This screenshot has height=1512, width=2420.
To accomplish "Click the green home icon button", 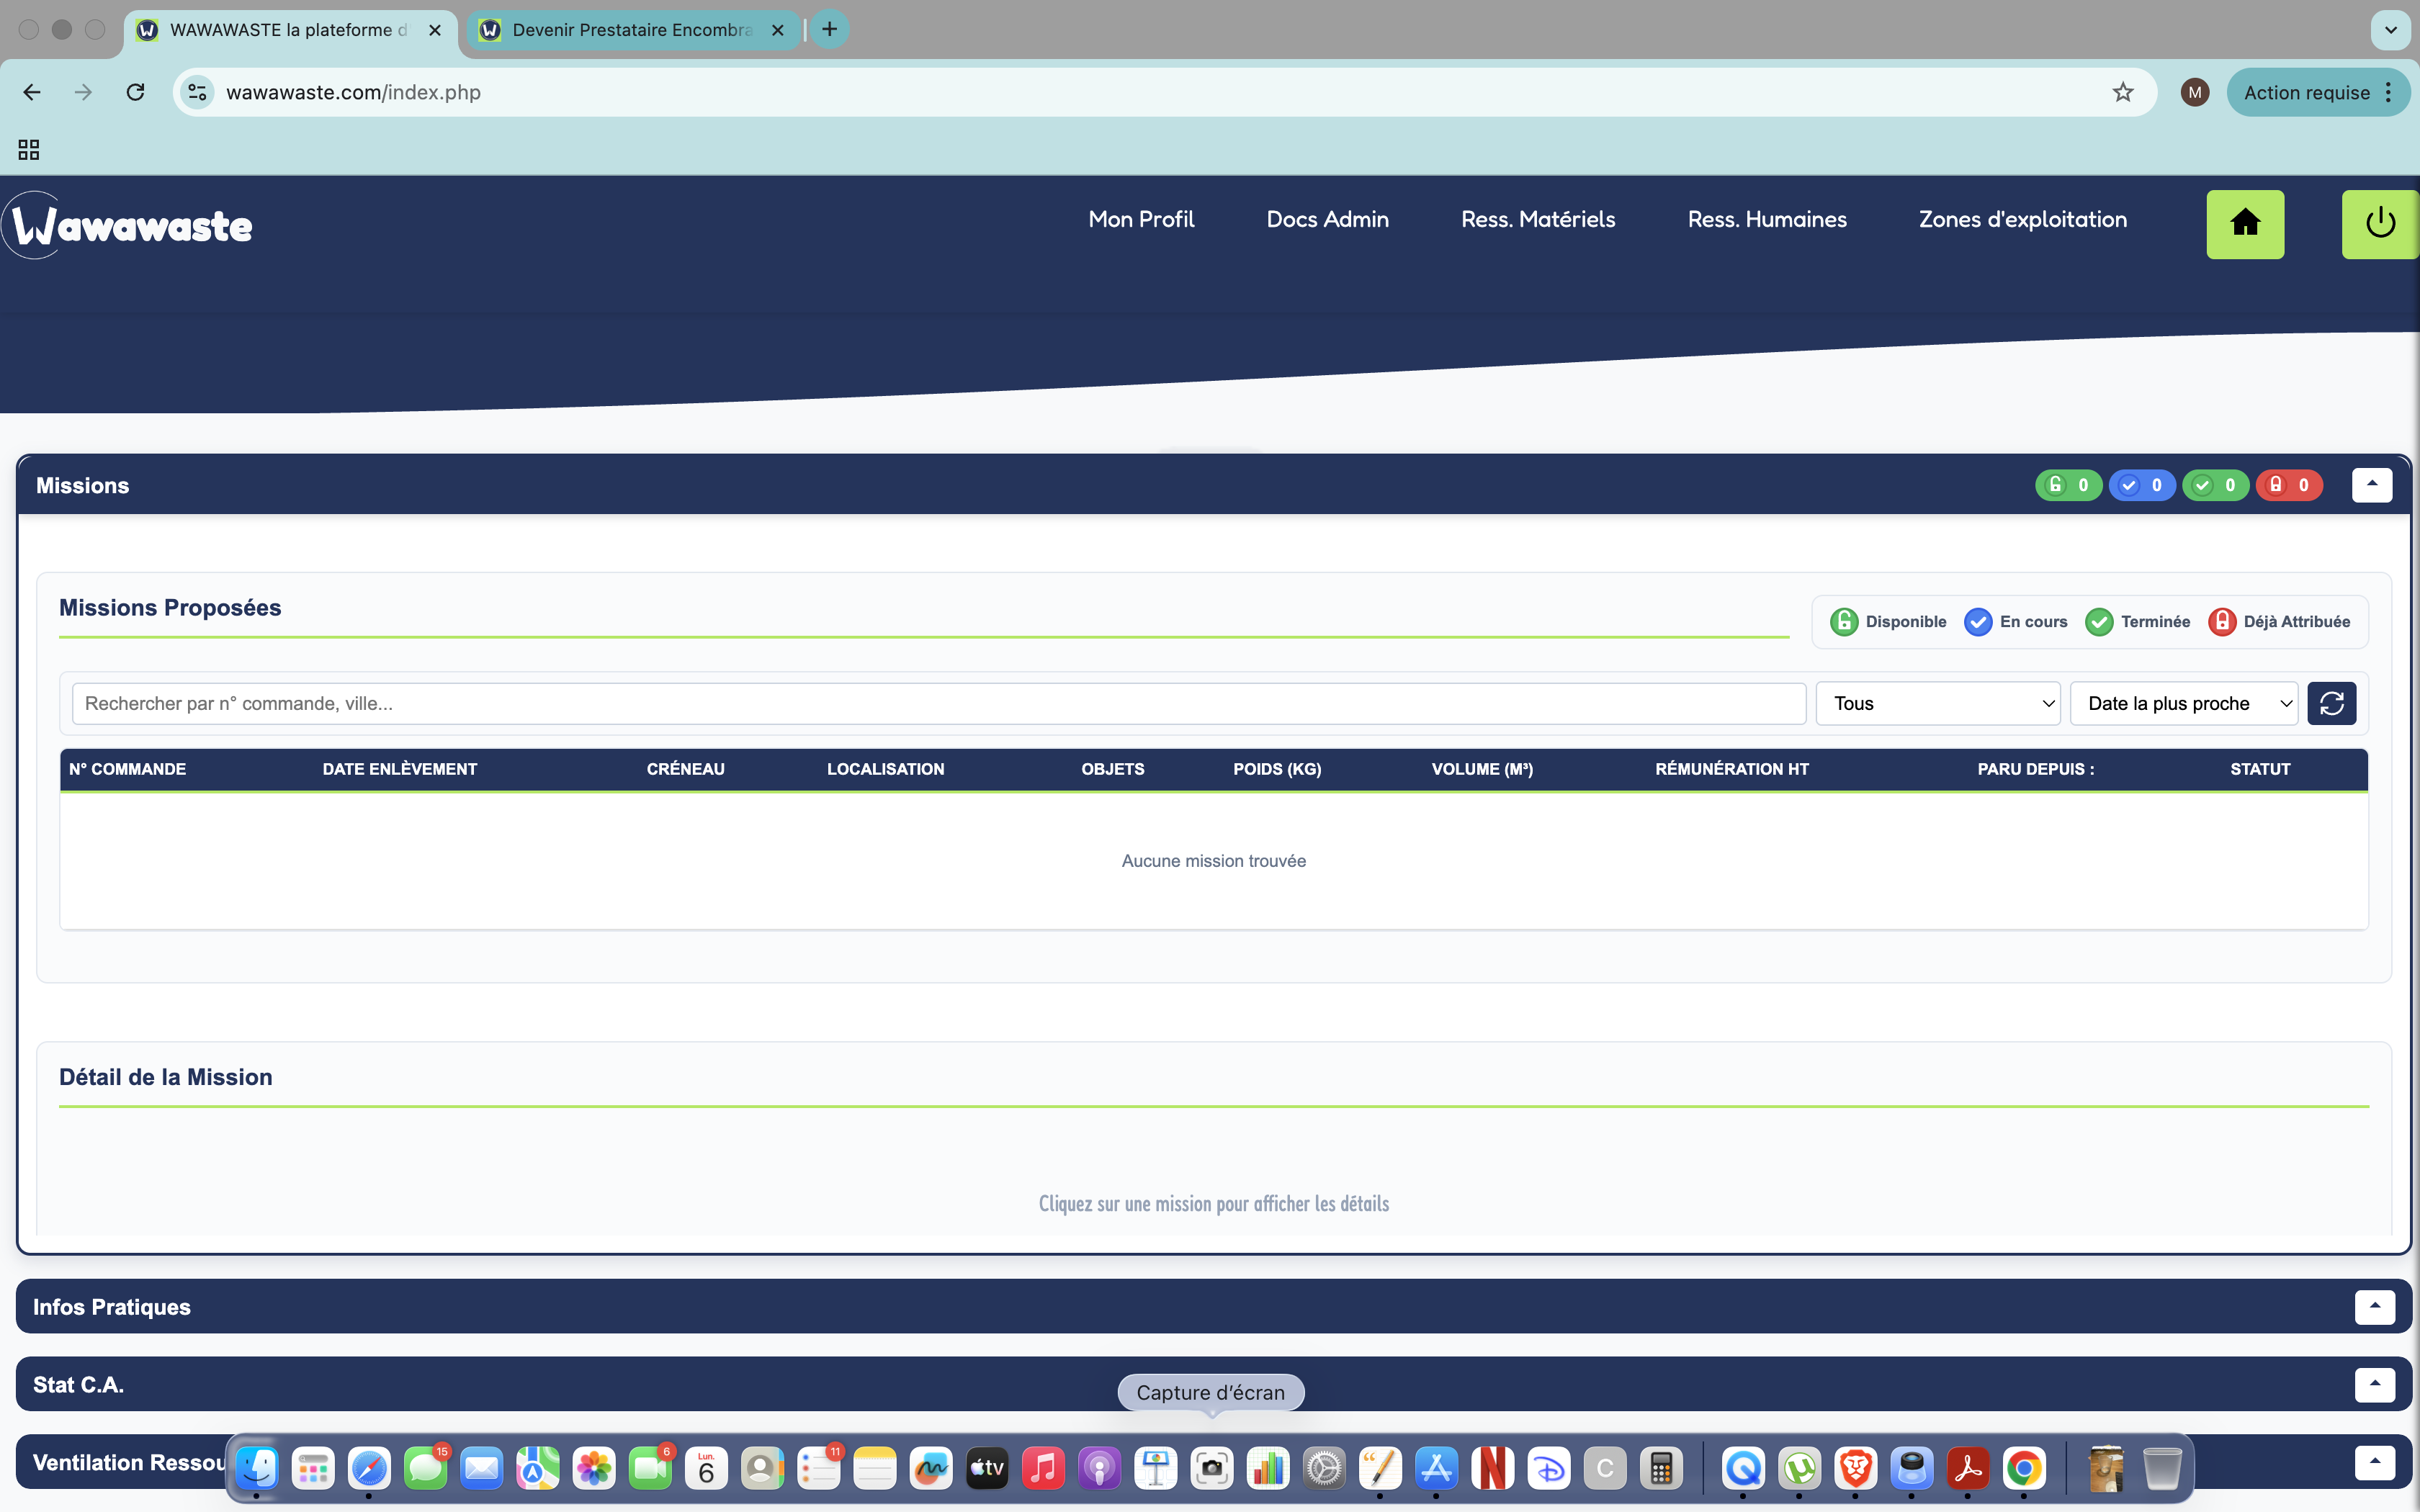I will [2245, 224].
